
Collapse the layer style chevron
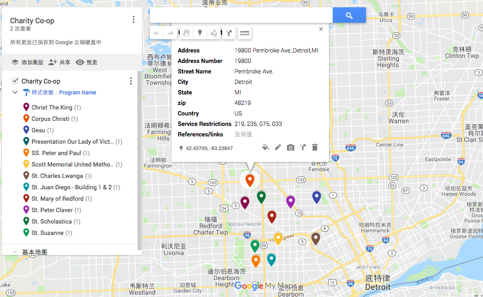[15, 92]
